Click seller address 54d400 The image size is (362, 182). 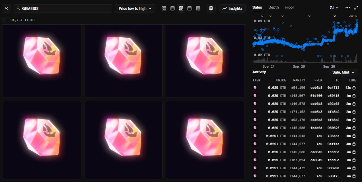(x=316, y=96)
